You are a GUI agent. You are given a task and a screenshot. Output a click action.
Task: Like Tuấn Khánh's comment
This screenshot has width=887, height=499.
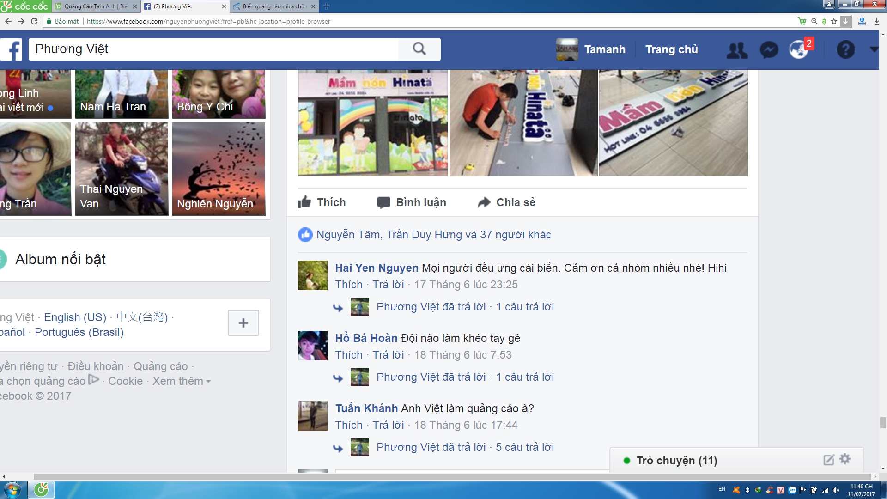tap(349, 425)
